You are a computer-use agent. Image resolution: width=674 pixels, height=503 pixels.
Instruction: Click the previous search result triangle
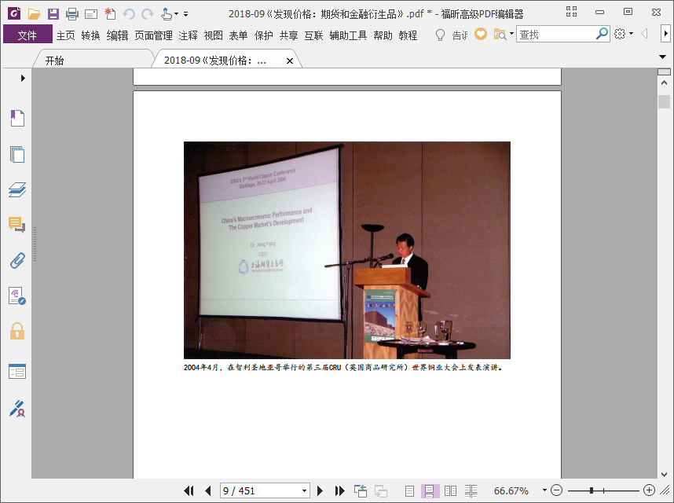(644, 34)
